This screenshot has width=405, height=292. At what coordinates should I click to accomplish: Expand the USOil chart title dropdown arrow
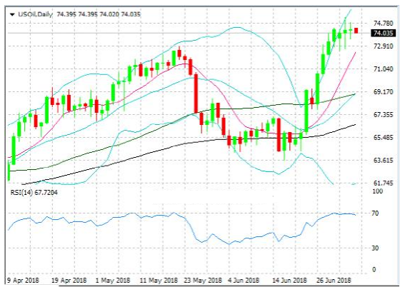[12, 14]
